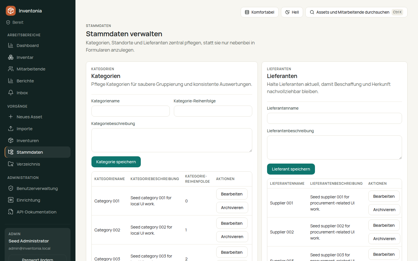Click the Berichte chart icon

(x=11, y=81)
